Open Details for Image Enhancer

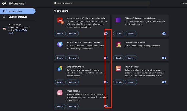(118, 82)
